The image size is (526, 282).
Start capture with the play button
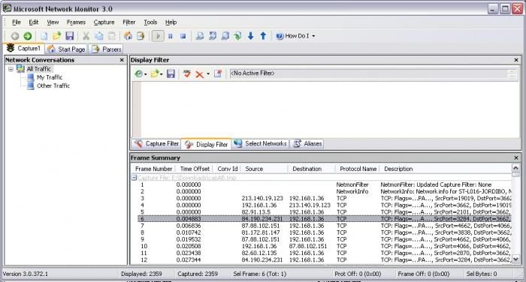(158, 36)
